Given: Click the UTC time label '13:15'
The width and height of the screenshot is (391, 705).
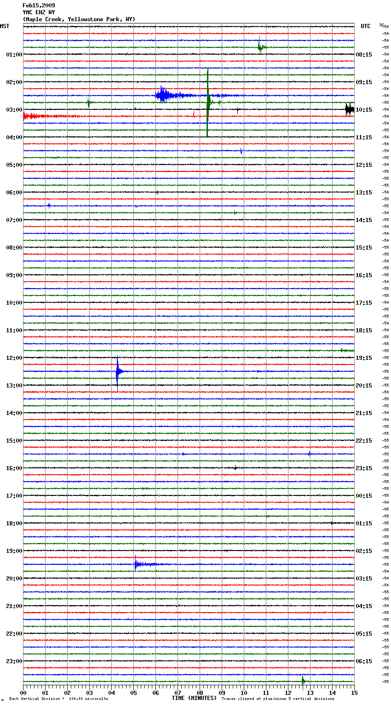Looking at the screenshot, I should coord(364,193).
